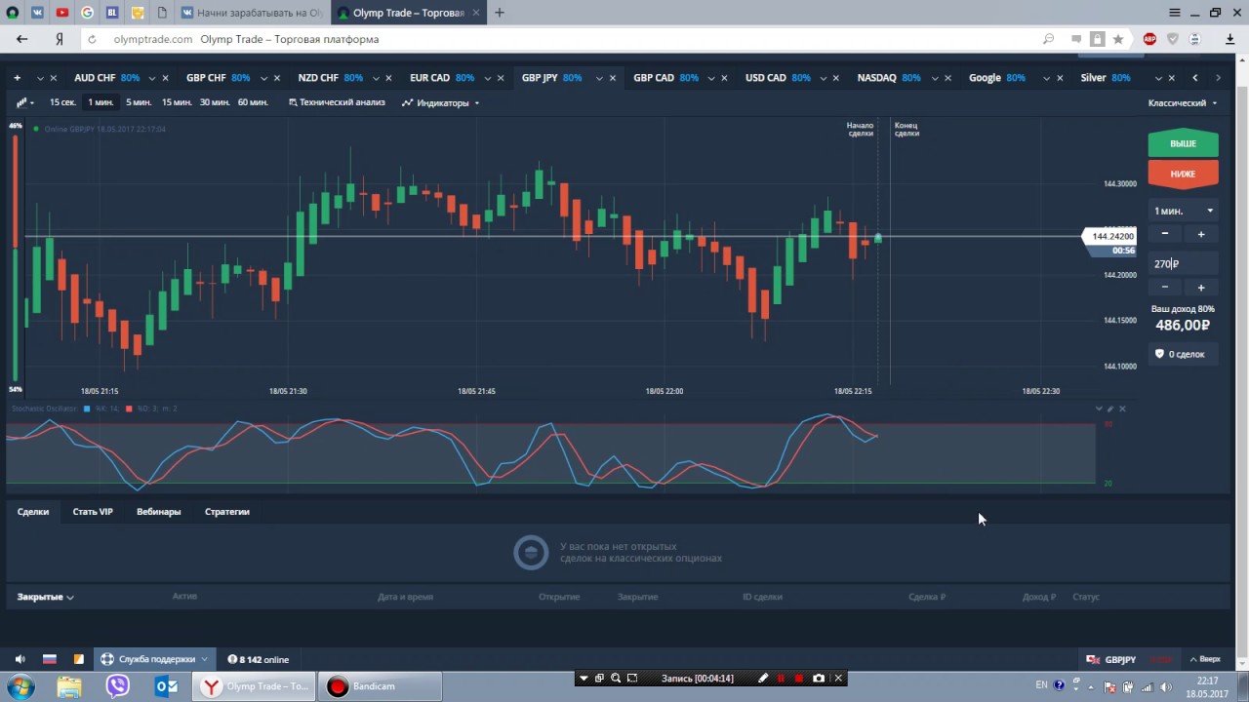Stop Bandicam recording red square
Viewport: 1249px width, 702px height.
click(799, 678)
